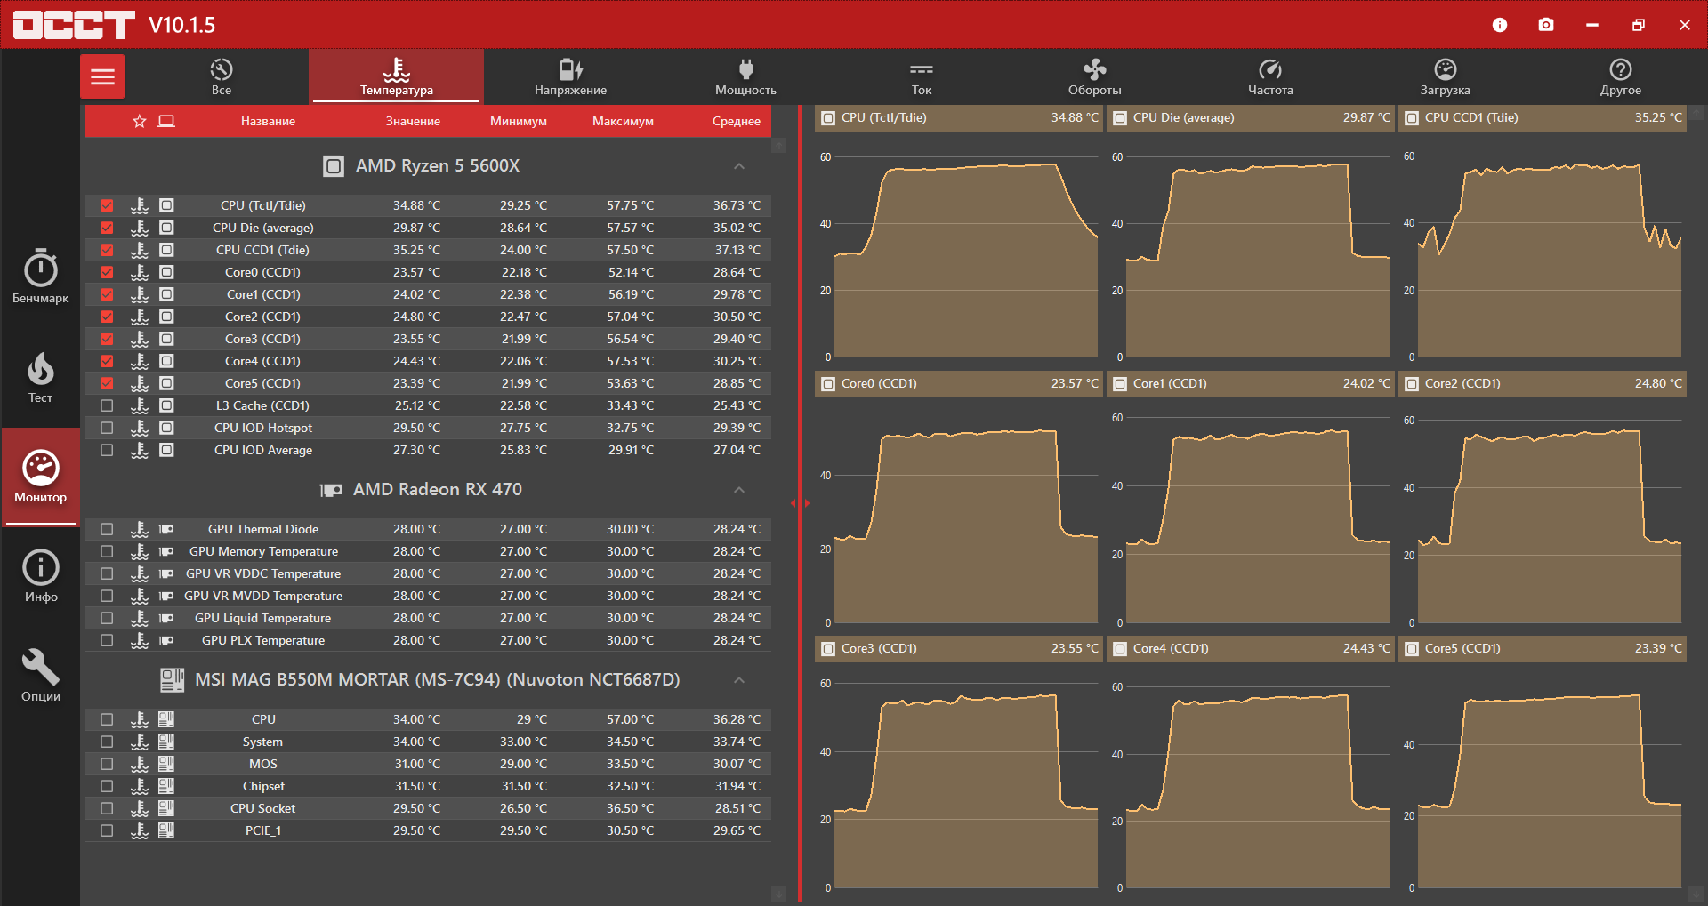Open the Benchmark section in sidebar
1708x906 pixels.
[41, 277]
